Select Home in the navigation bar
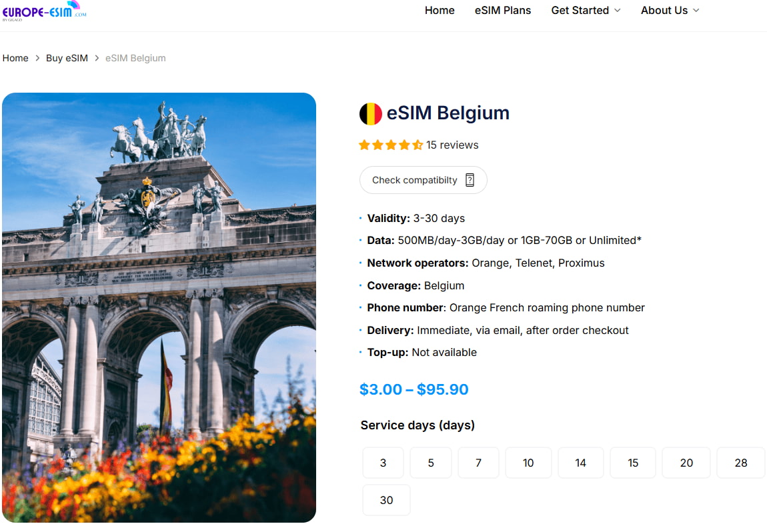The width and height of the screenshot is (767, 524). (x=439, y=10)
